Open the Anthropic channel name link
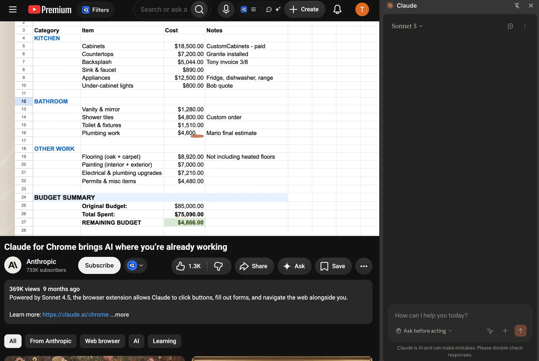Image resolution: width=539 pixels, height=361 pixels. [x=41, y=261]
